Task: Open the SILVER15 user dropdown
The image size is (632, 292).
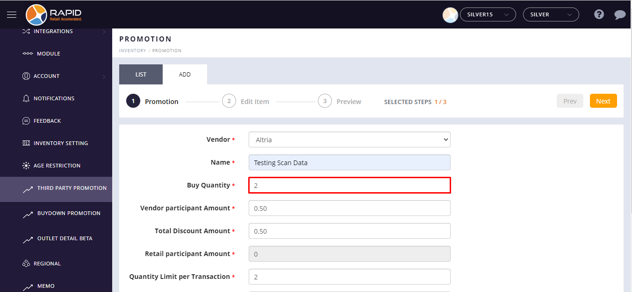Action: 488,14
